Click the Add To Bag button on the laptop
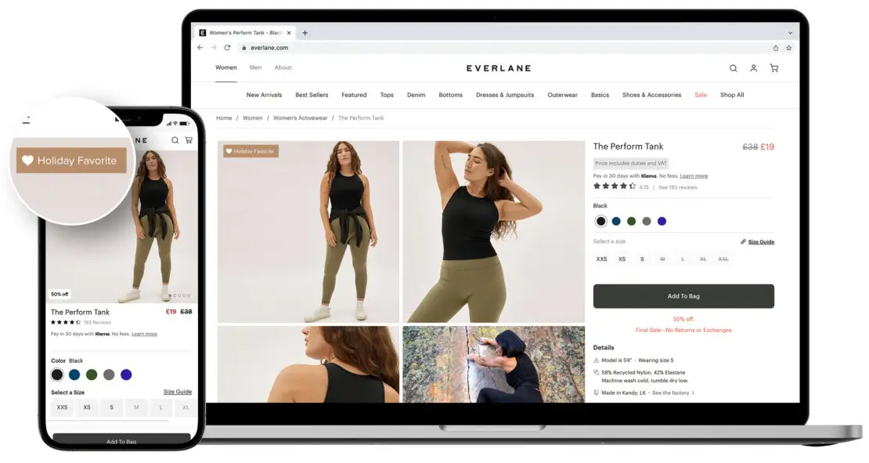This screenshot has height=463, width=869. (x=683, y=296)
